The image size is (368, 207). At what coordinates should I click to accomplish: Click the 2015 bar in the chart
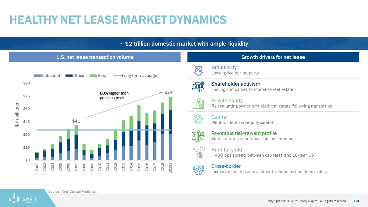(x=139, y=133)
